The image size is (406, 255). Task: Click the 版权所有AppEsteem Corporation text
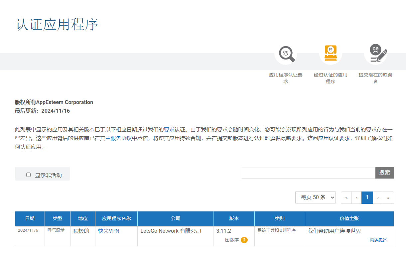[54, 102]
